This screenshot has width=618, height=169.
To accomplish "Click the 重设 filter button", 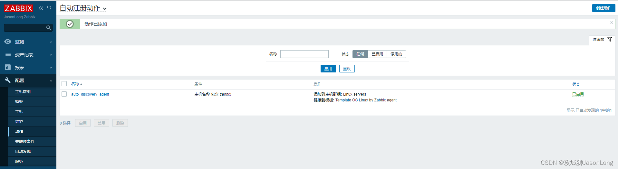I will 347,69.
